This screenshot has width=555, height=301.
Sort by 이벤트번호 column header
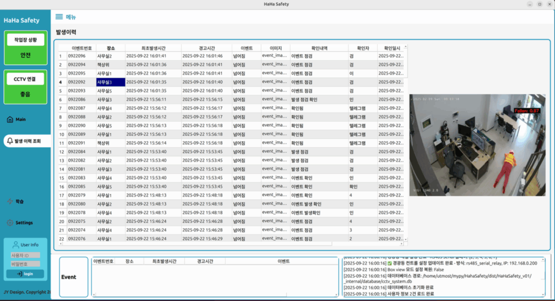point(81,48)
